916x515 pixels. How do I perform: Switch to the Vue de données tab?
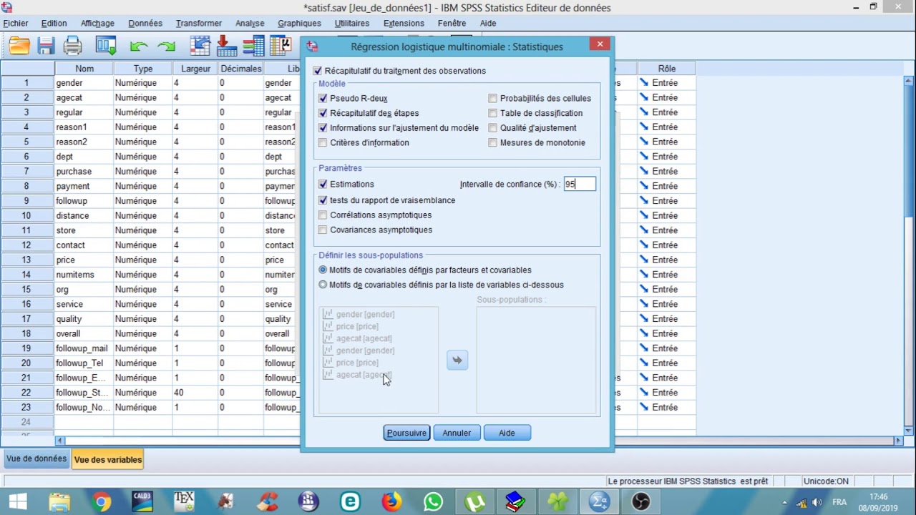pyautogui.click(x=36, y=459)
